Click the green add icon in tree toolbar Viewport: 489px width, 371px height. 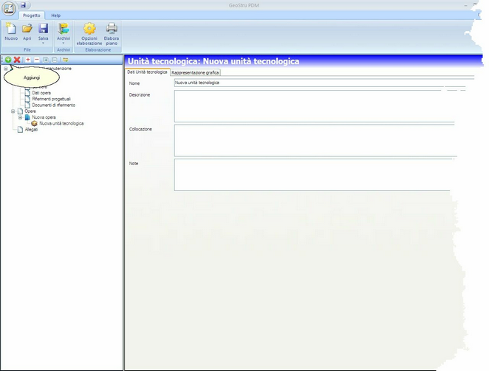point(8,60)
